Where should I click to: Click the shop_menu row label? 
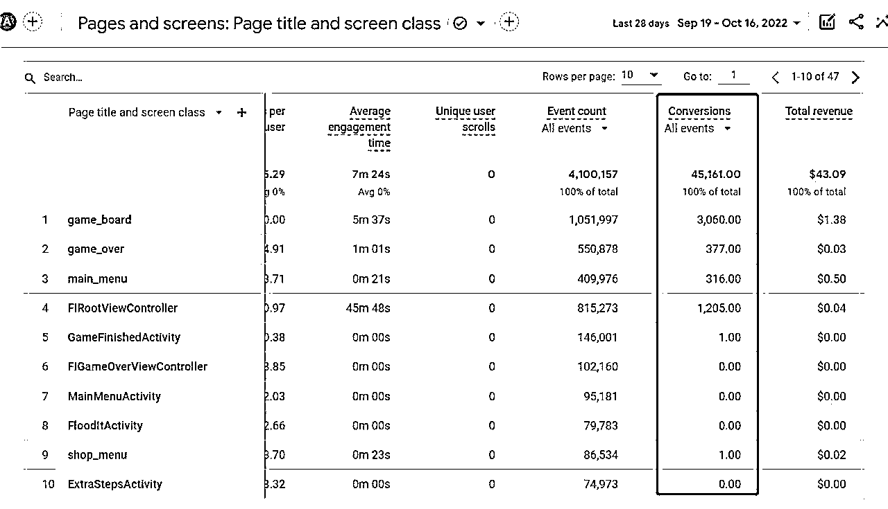pos(97,456)
